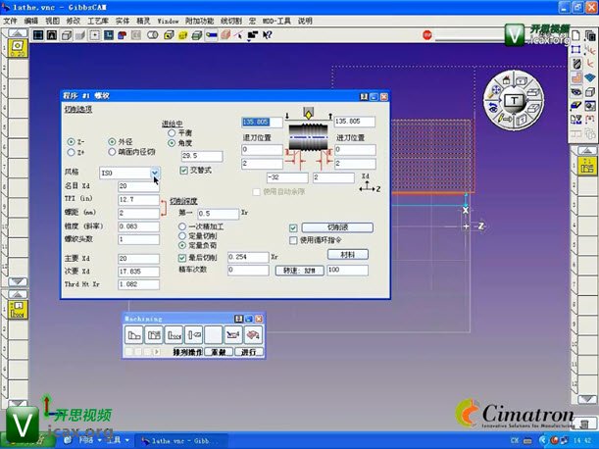
Task: Click the center T button on the round view dial
Action: (x=512, y=100)
